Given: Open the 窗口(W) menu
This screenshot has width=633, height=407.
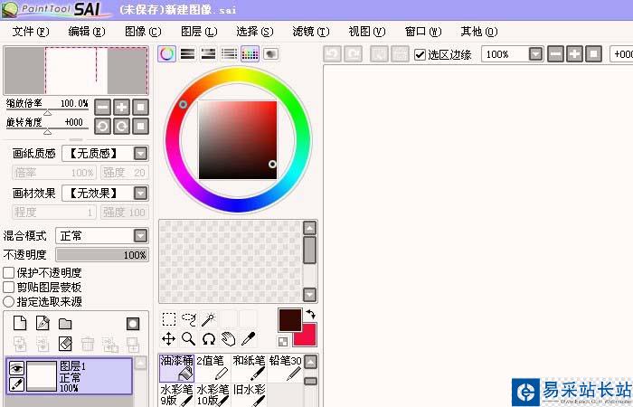Looking at the screenshot, I should pos(423,31).
